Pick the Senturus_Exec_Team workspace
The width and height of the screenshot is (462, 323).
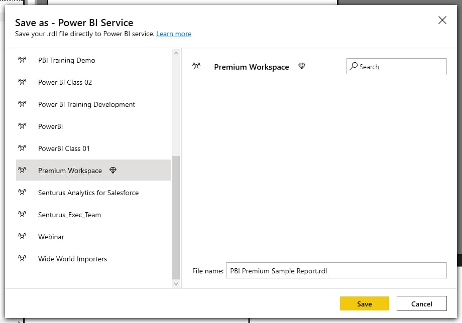pyautogui.click(x=69, y=215)
